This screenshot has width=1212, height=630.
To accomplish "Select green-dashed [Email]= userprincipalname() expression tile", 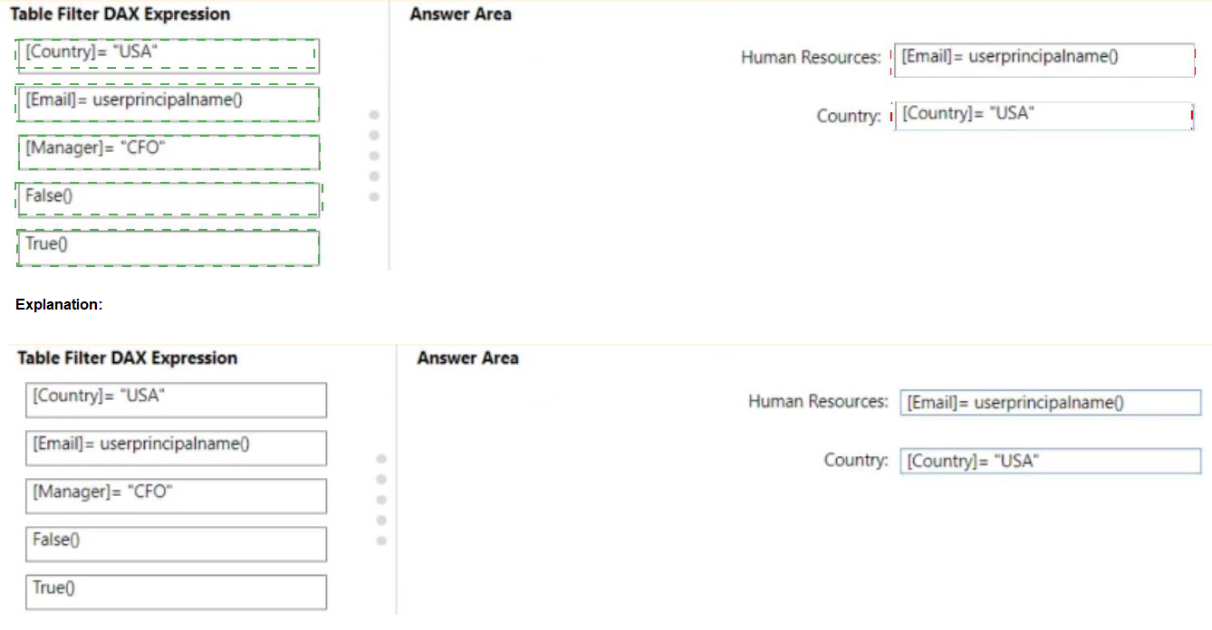I will click(168, 101).
